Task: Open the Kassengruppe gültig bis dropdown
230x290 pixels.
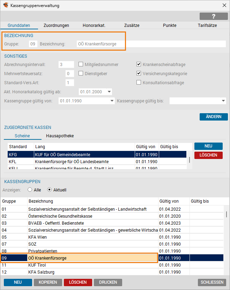Action: coord(223,101)
